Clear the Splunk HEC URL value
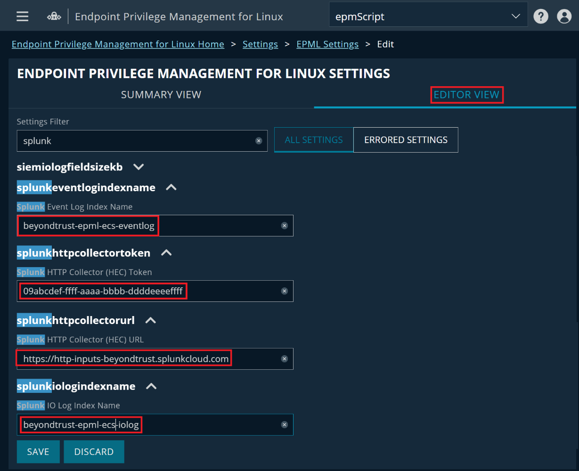The image size is (579, 471). tap(285, 358)
